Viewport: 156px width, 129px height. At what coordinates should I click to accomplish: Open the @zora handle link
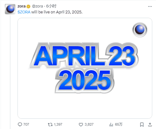(38, 6)
